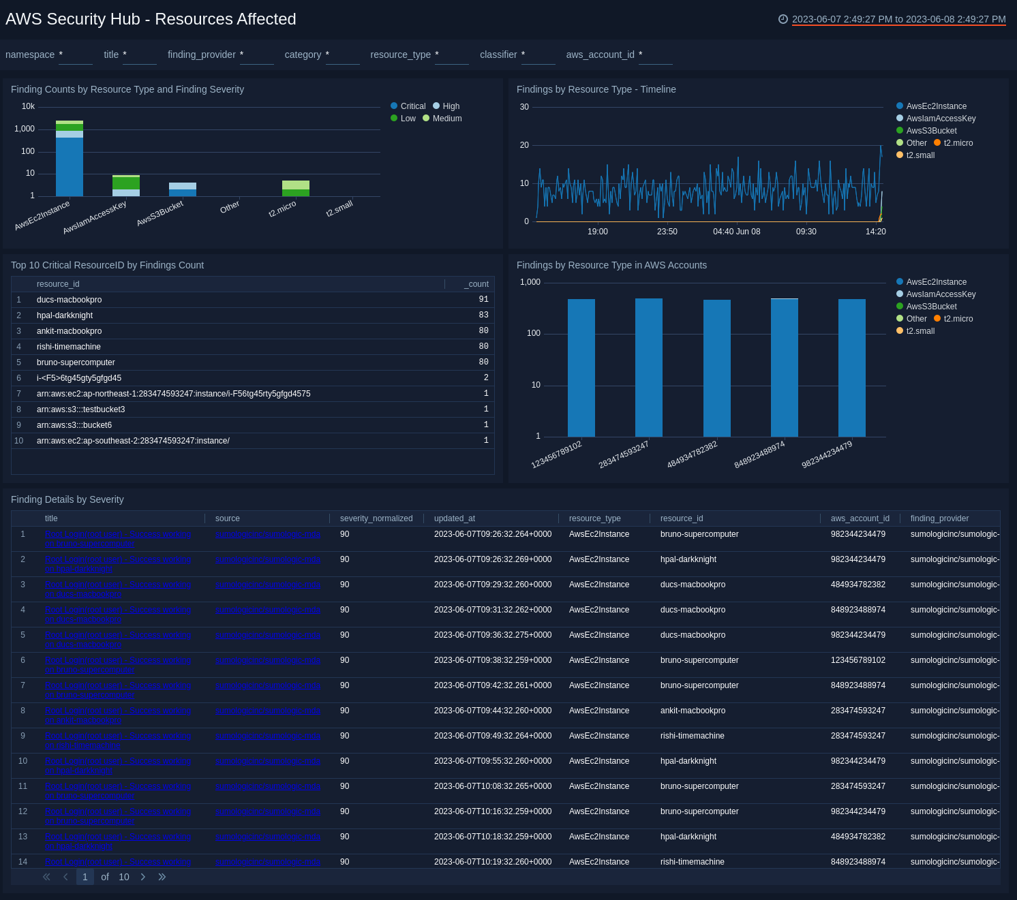The width and height of the screenshot is (1017, 900).
Task: Open source link in Finding Details row 4
Action: [268, 610]
